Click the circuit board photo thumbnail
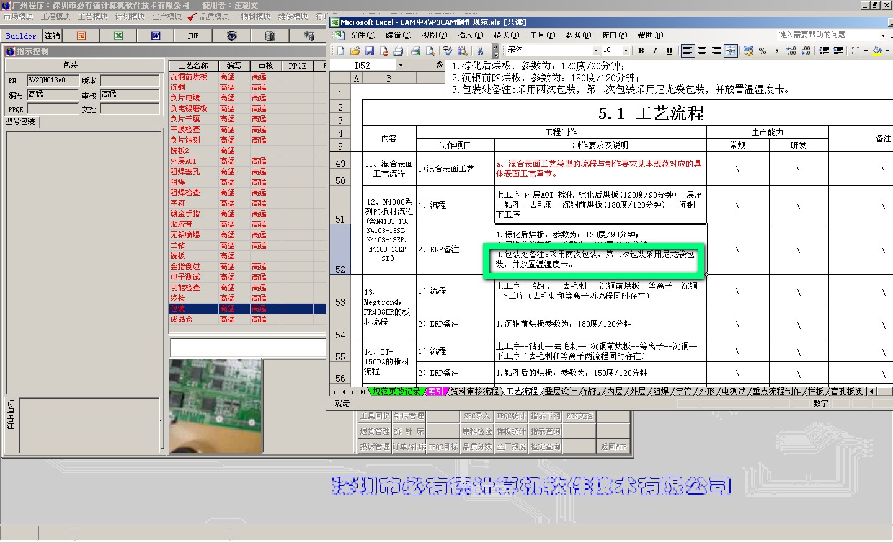893x543 pixels. (x=215, y=406)
